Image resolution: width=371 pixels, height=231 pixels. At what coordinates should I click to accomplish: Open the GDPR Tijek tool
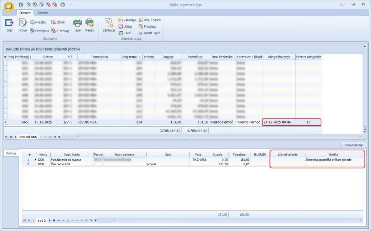click(149, 33)
